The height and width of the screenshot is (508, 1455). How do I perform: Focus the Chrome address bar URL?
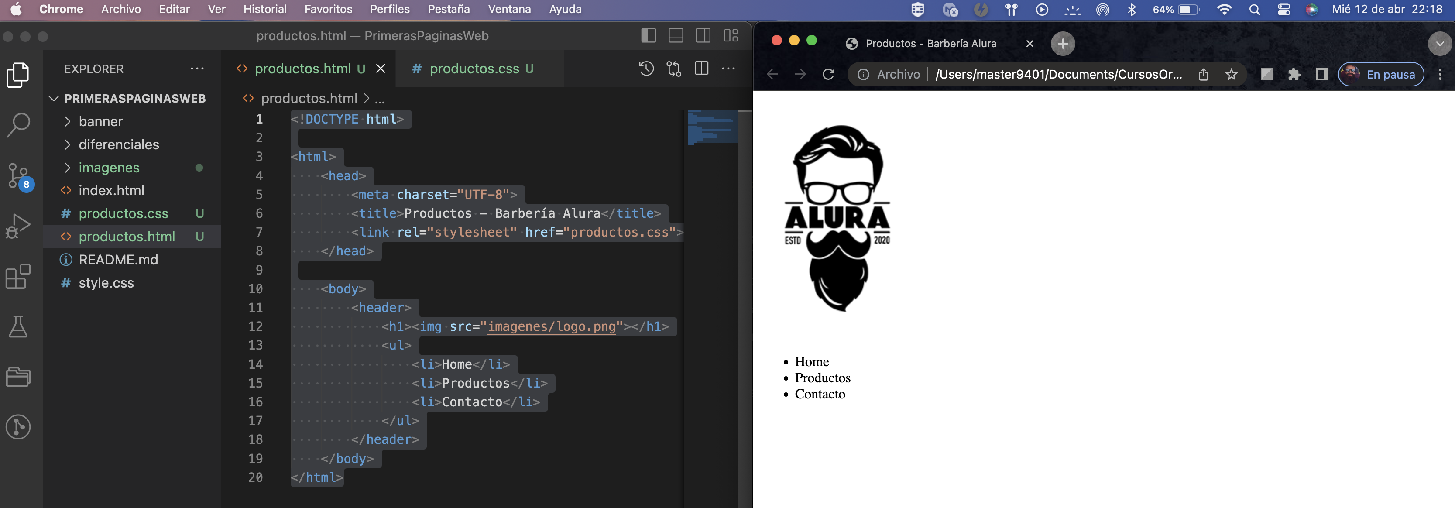pyautogui.click(x=1058, y=74)
